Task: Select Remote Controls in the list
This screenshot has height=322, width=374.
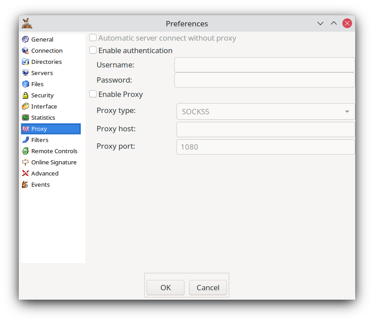Action: pos(55,151)
